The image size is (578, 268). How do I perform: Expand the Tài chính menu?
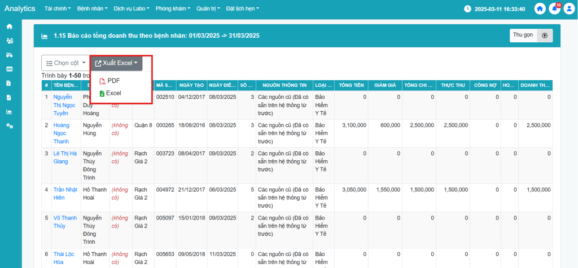tap(56, 9)
